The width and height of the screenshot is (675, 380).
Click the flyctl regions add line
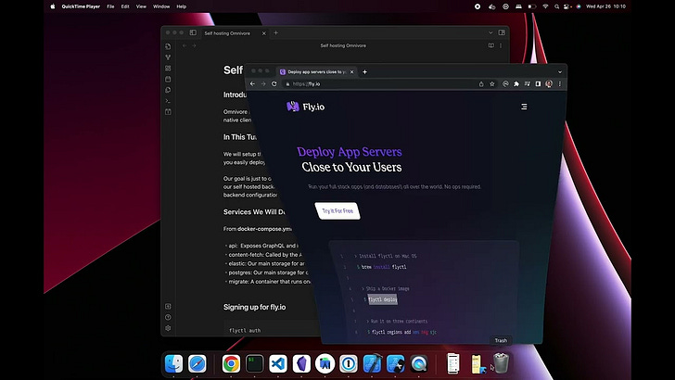click(x=402, y=332)
